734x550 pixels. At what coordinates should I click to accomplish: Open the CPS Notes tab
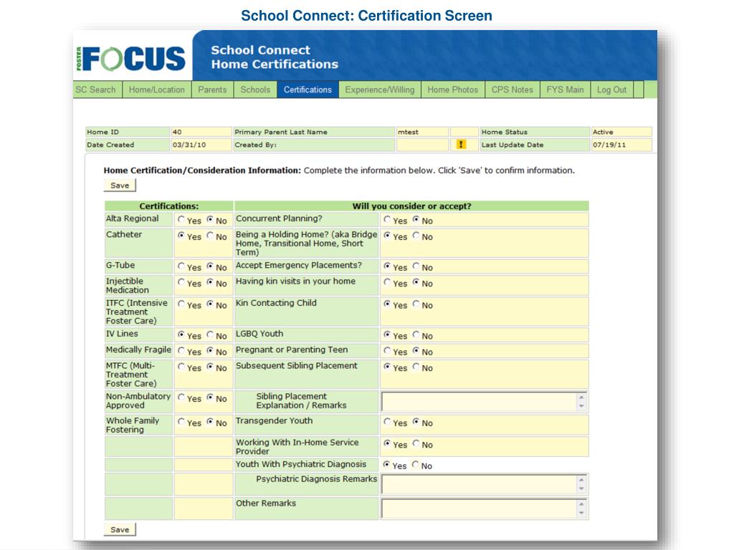pyautogui.click(x=512, y=90)
